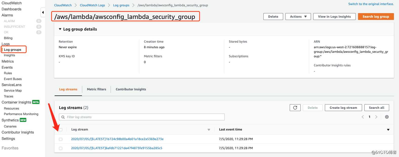Sort by Log stream column arrow
Viewport: 399px width, 157px height.
point(209,130)
